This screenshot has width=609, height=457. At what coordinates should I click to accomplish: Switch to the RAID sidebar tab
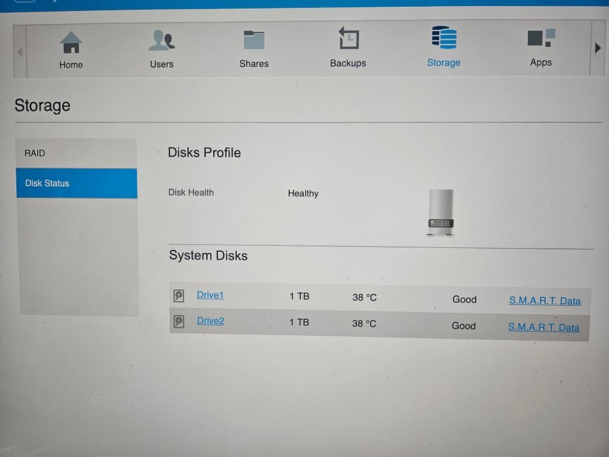[35, 153]
